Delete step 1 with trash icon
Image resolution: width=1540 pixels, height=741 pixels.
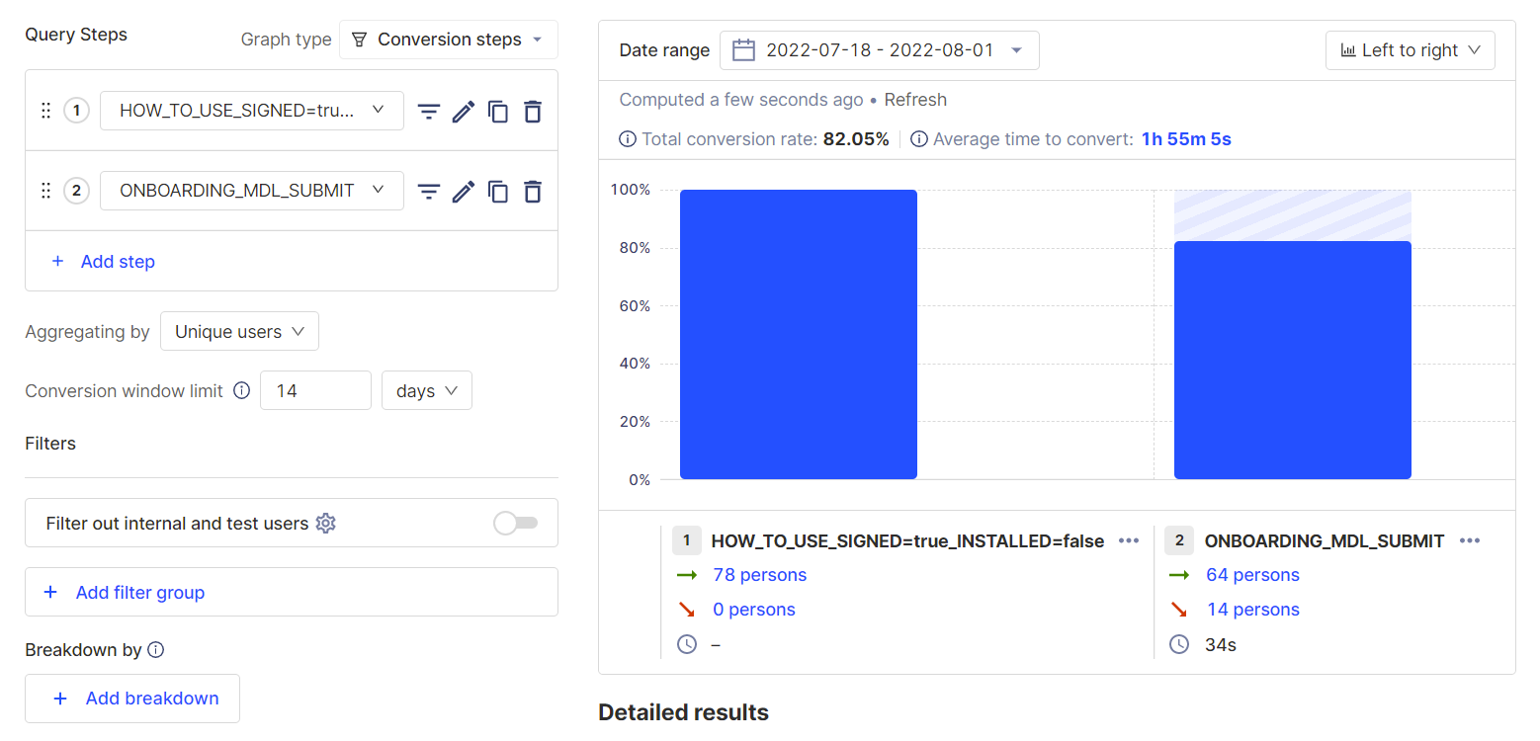[x=533, y=112]
